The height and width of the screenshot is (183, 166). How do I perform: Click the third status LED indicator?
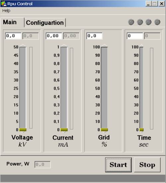point(148,22)
